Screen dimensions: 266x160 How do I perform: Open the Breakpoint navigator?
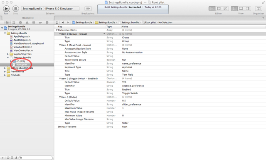tap(40, 22)
